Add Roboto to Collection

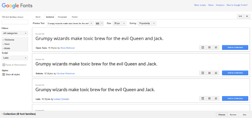(x=235, y=73)
